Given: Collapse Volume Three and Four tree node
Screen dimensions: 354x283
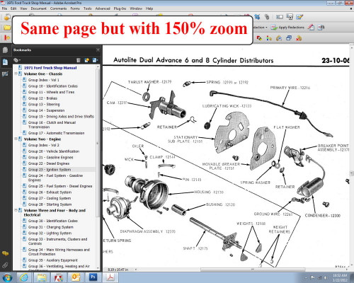Looking at the screenshot, I should pos(16,210).
